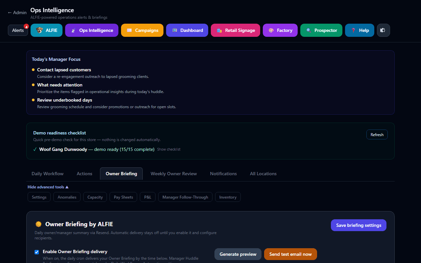This screenshot has width=421, height=263.
Task: Open the Manager Follow-Through tool
Action: click(x=185, y=197)
